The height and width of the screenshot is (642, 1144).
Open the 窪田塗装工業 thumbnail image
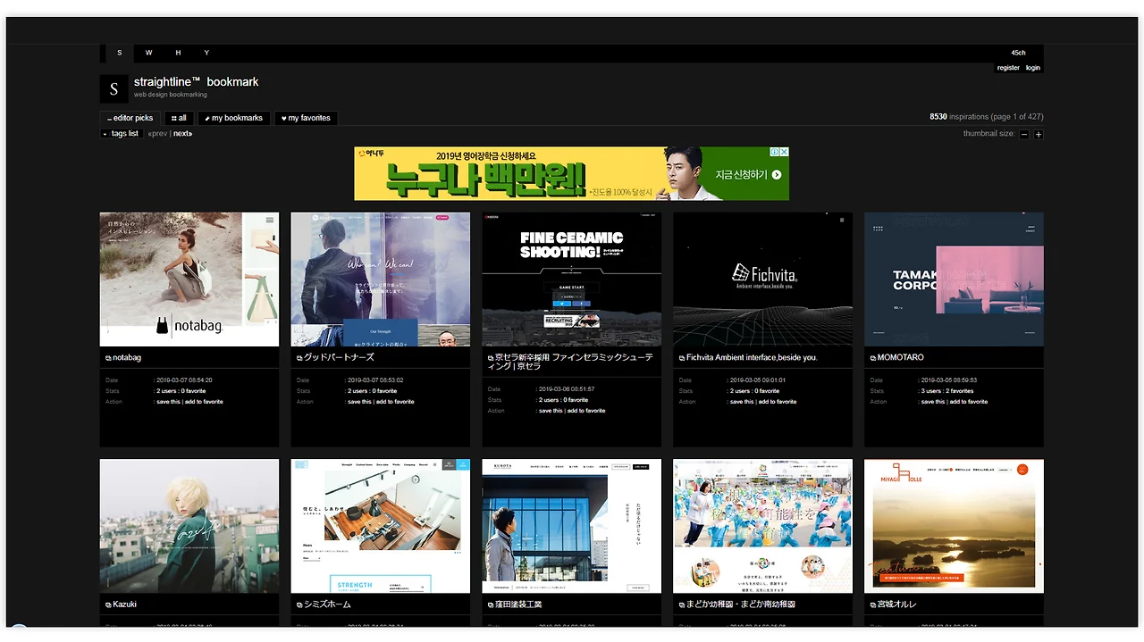572,527
